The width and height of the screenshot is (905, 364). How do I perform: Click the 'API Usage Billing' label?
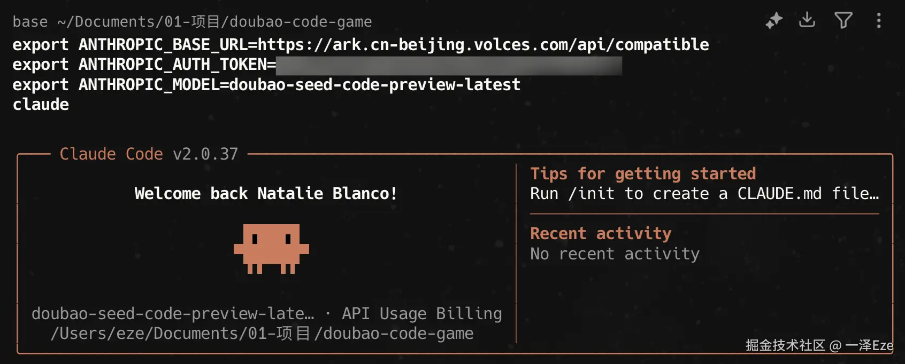[422, 313]
